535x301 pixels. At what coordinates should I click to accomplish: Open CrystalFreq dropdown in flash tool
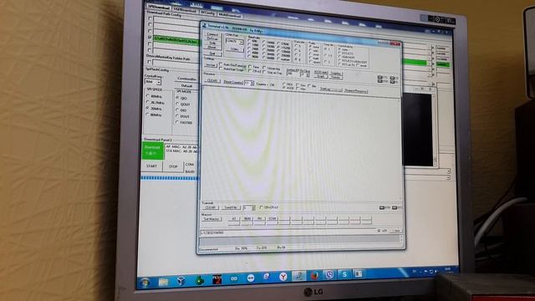(x=153, y=82)
